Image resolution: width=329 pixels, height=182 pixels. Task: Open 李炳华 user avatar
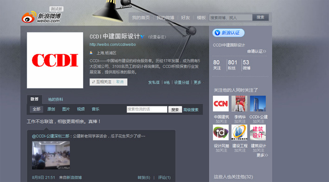click(239, 103)
